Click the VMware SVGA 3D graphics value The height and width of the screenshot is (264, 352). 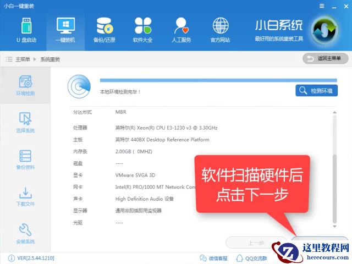[135, 175]
